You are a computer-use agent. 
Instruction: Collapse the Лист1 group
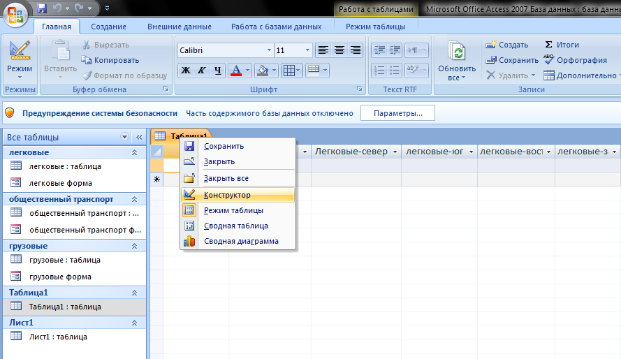click(134, 323)
